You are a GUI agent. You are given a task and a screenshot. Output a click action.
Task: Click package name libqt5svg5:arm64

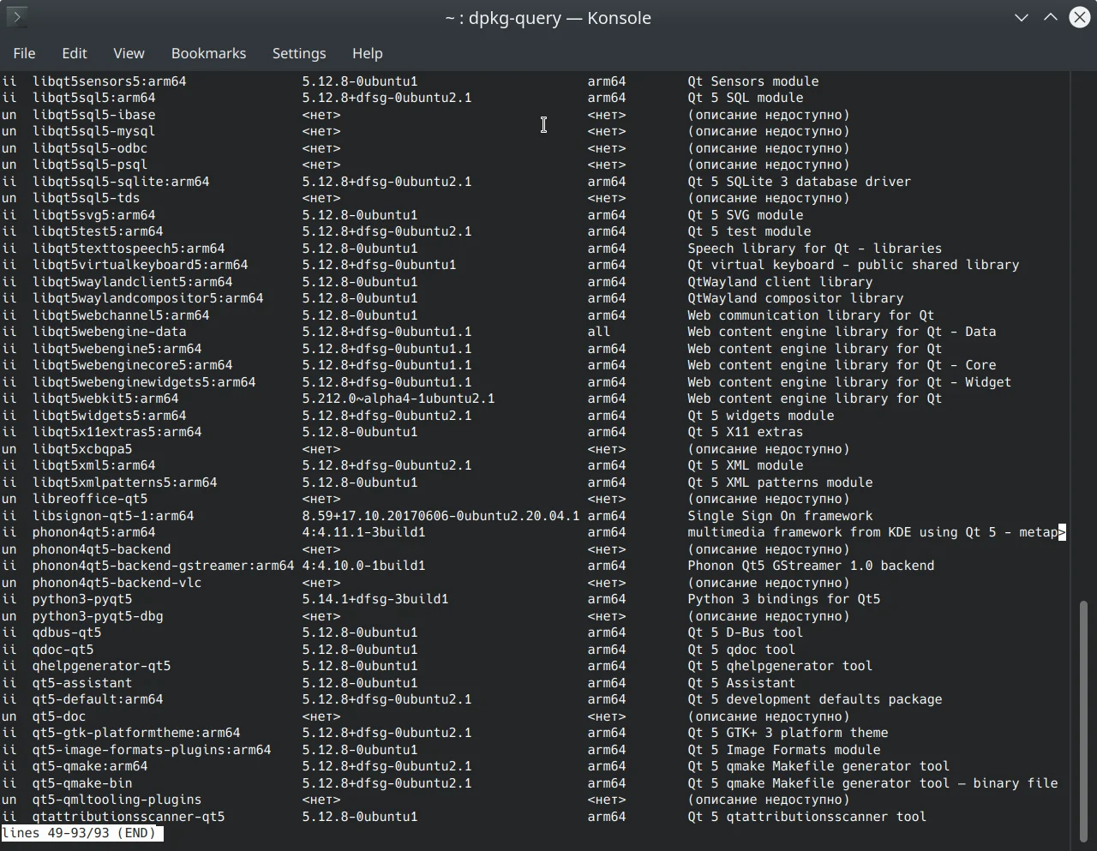94,215
